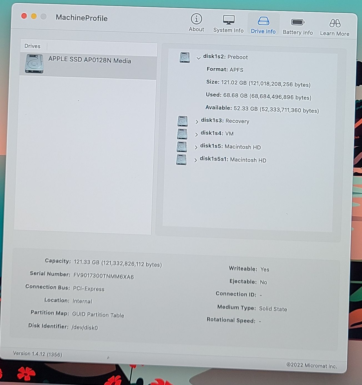Close the MachineProfile window
The image size is (362, 385).
coord(24,16)
